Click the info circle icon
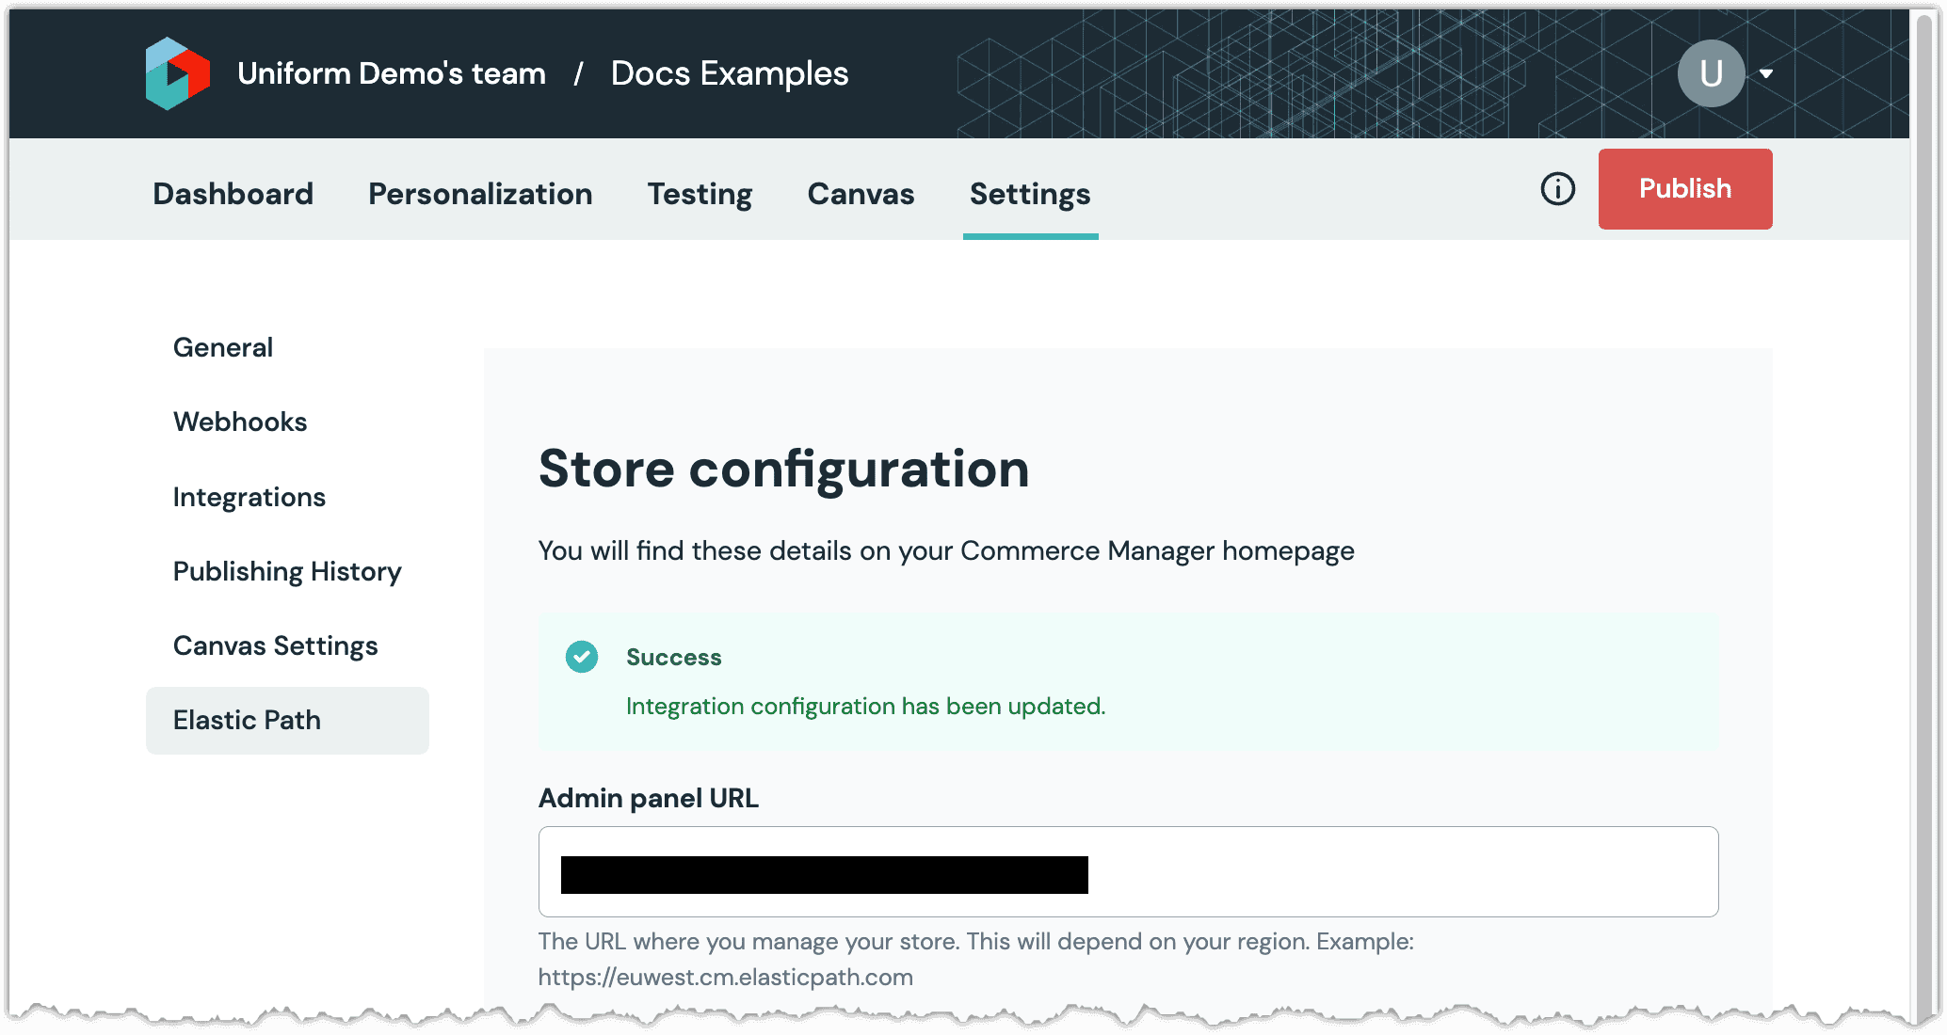 1557,189
